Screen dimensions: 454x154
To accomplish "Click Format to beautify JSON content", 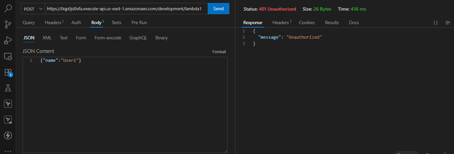I will pyautogui.click(x=219, y=52).
